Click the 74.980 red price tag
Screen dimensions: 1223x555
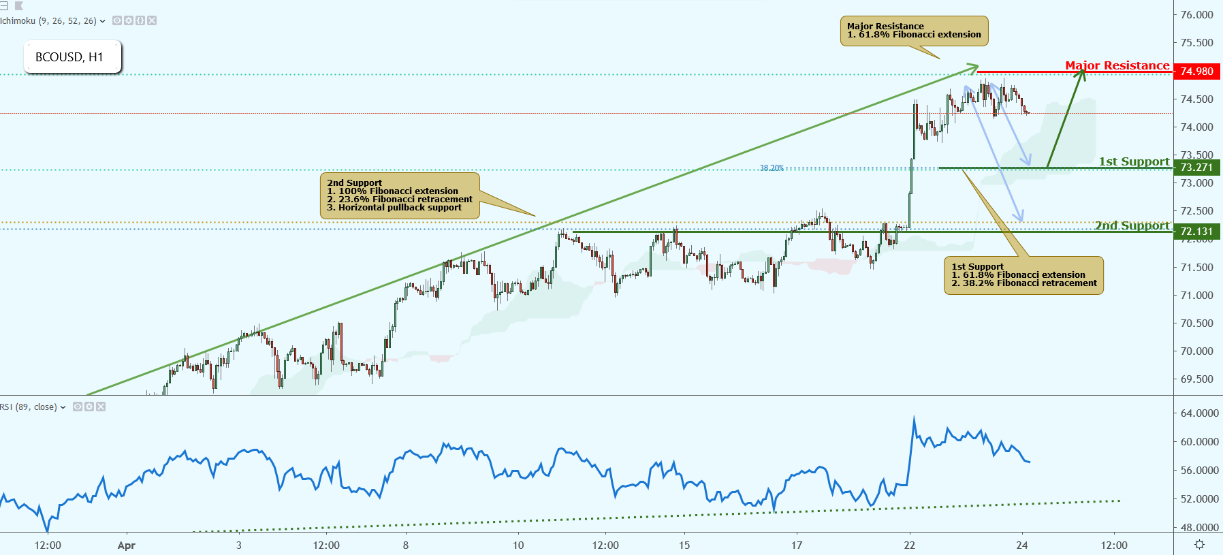pos(1196,72)
